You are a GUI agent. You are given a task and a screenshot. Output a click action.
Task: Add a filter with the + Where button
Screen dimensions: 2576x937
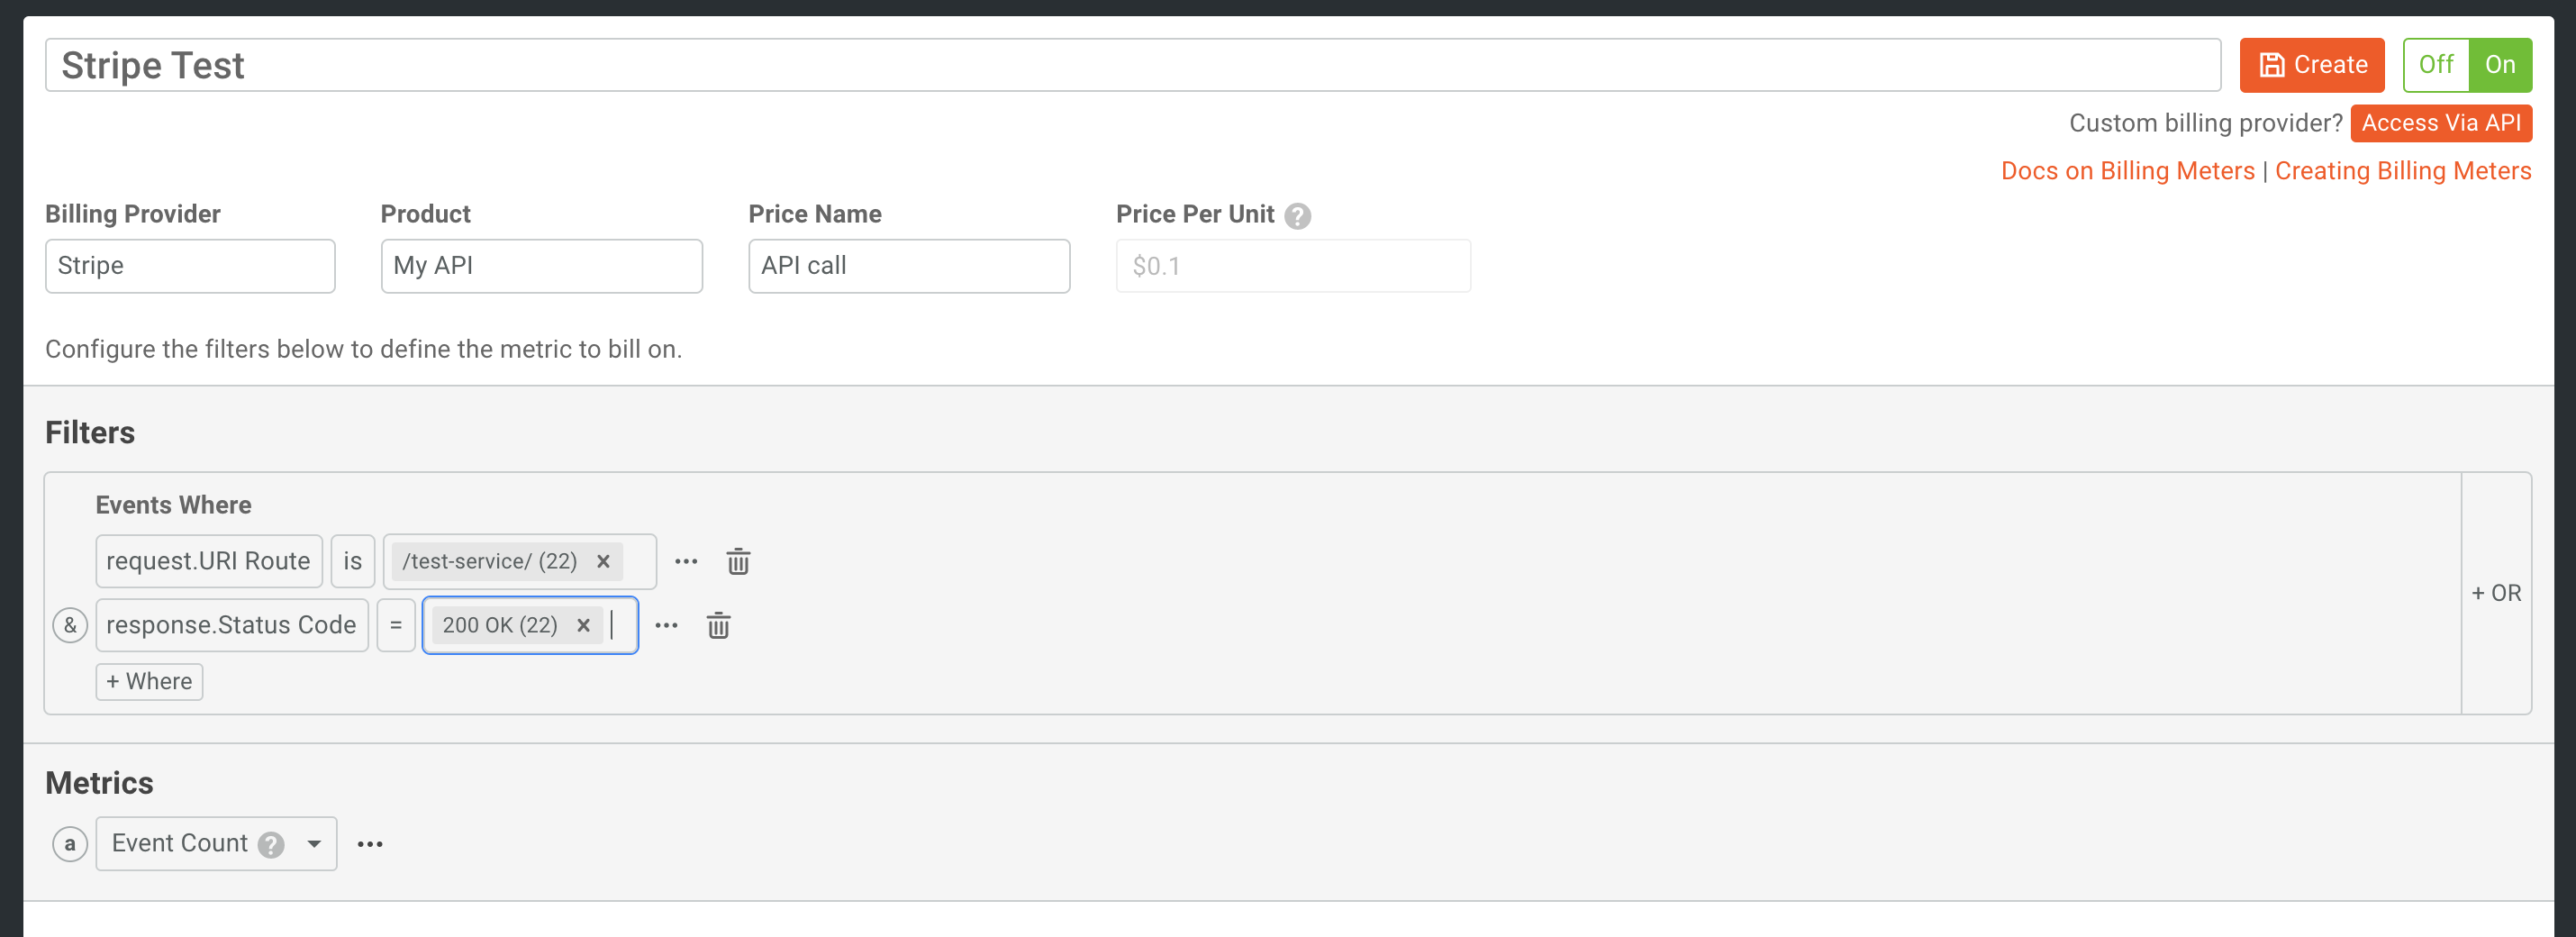tap(148, 681)
